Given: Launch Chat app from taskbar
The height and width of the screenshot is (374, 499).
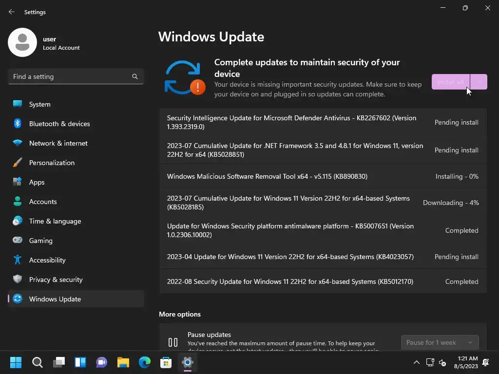Looking at the screenshot, I should (x=101, y=362).
